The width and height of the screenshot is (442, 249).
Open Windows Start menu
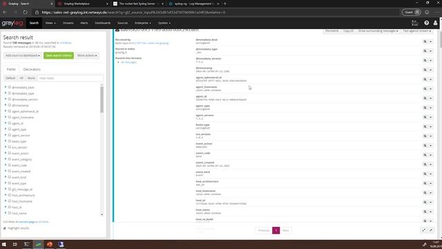point(4,244)
